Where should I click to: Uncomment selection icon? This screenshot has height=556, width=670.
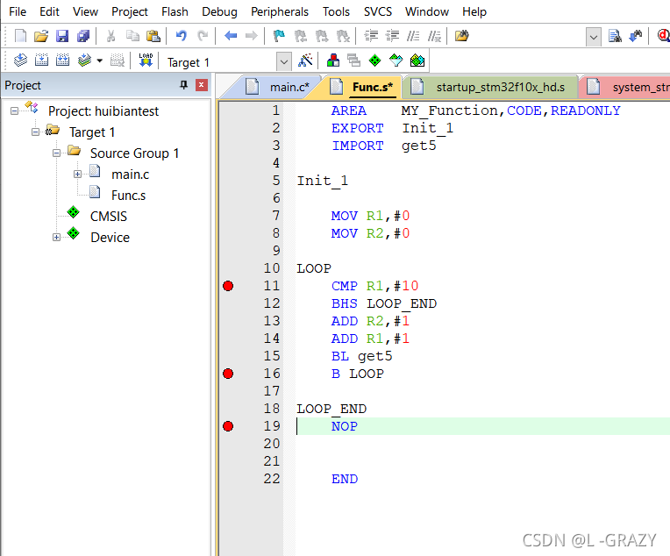[x=434, y=36]
